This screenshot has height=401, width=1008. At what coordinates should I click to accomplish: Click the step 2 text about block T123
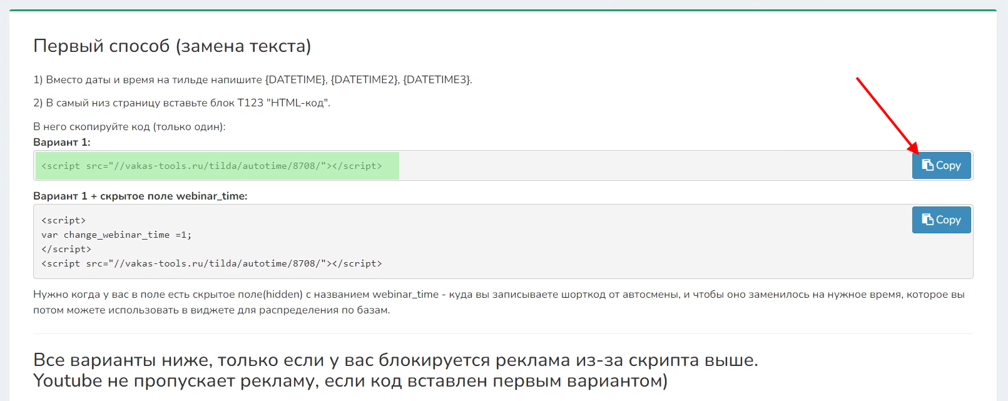click(181, 103)
